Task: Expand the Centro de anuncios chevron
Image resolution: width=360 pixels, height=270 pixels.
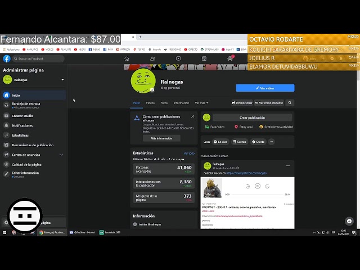Action: (61, 155)
